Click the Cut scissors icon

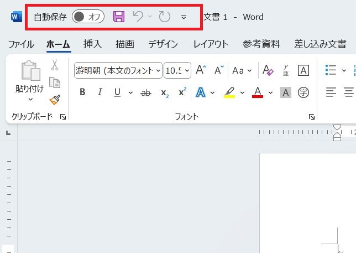click(54, 65)
